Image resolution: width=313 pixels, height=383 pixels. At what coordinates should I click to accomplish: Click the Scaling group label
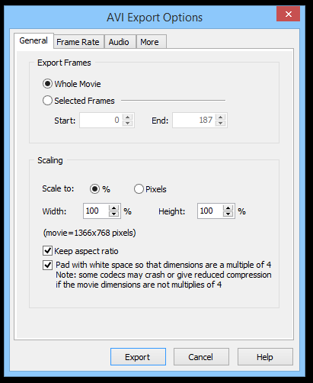tap(50, 160)
